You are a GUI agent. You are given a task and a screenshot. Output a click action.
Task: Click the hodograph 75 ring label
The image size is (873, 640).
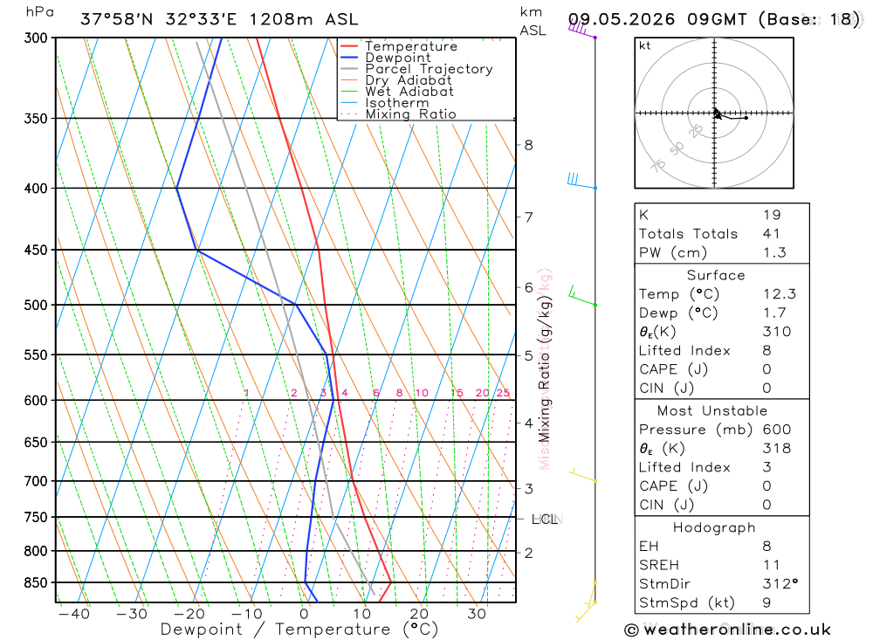point(658,166)
